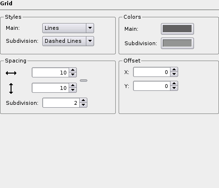Click the X offset input field
The width and height of the screenshot is (219, 188).
point(152,72)
